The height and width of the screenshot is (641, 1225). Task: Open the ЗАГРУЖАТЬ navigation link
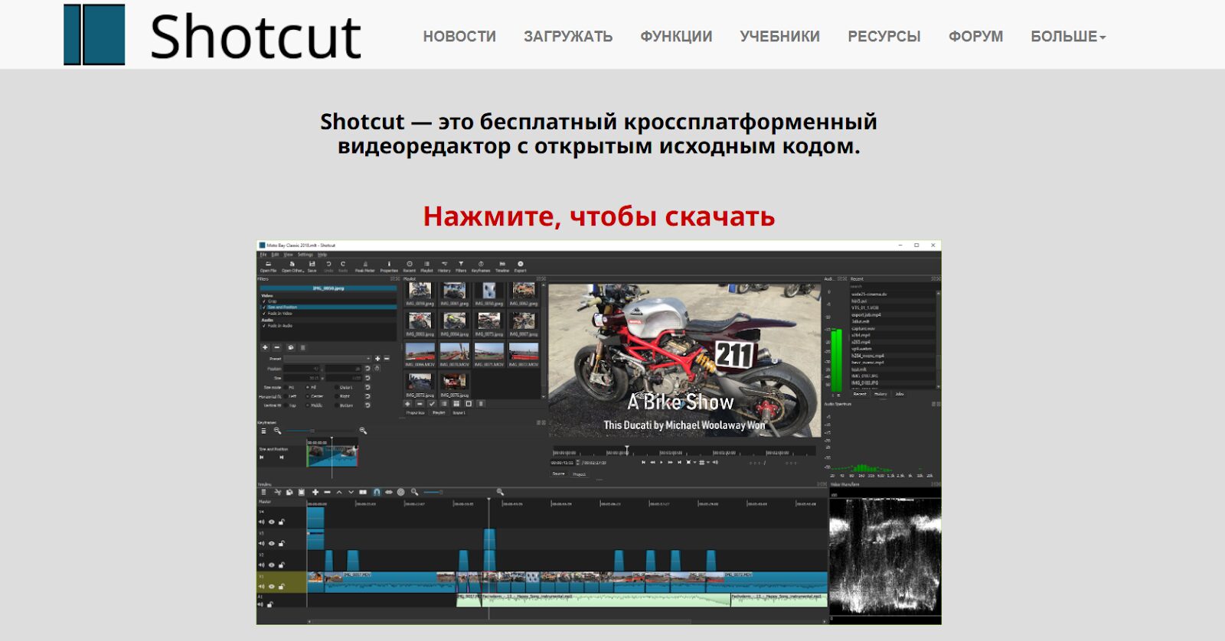[568, 36]
